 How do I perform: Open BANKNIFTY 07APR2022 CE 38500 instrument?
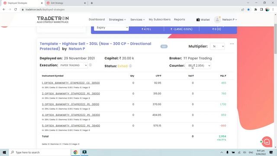[71, 83]
